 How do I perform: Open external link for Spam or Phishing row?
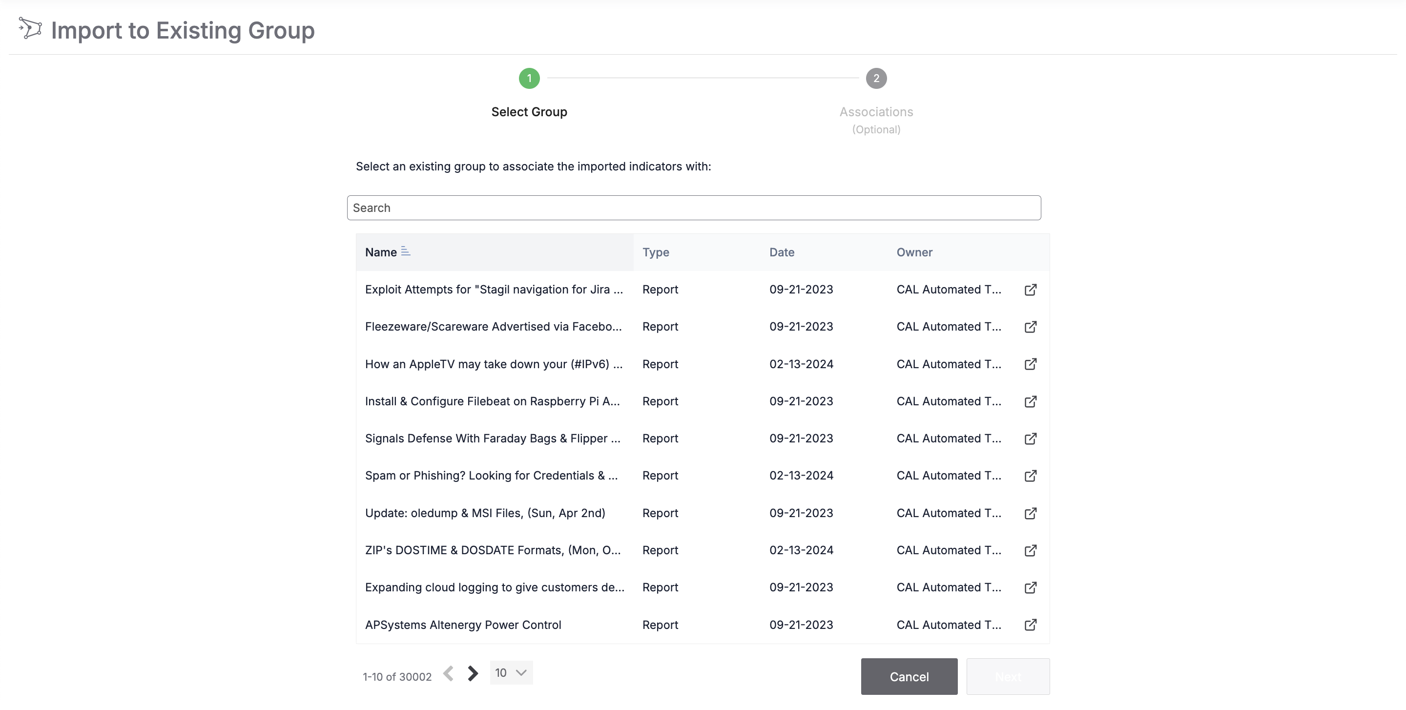pos(1030,476)
